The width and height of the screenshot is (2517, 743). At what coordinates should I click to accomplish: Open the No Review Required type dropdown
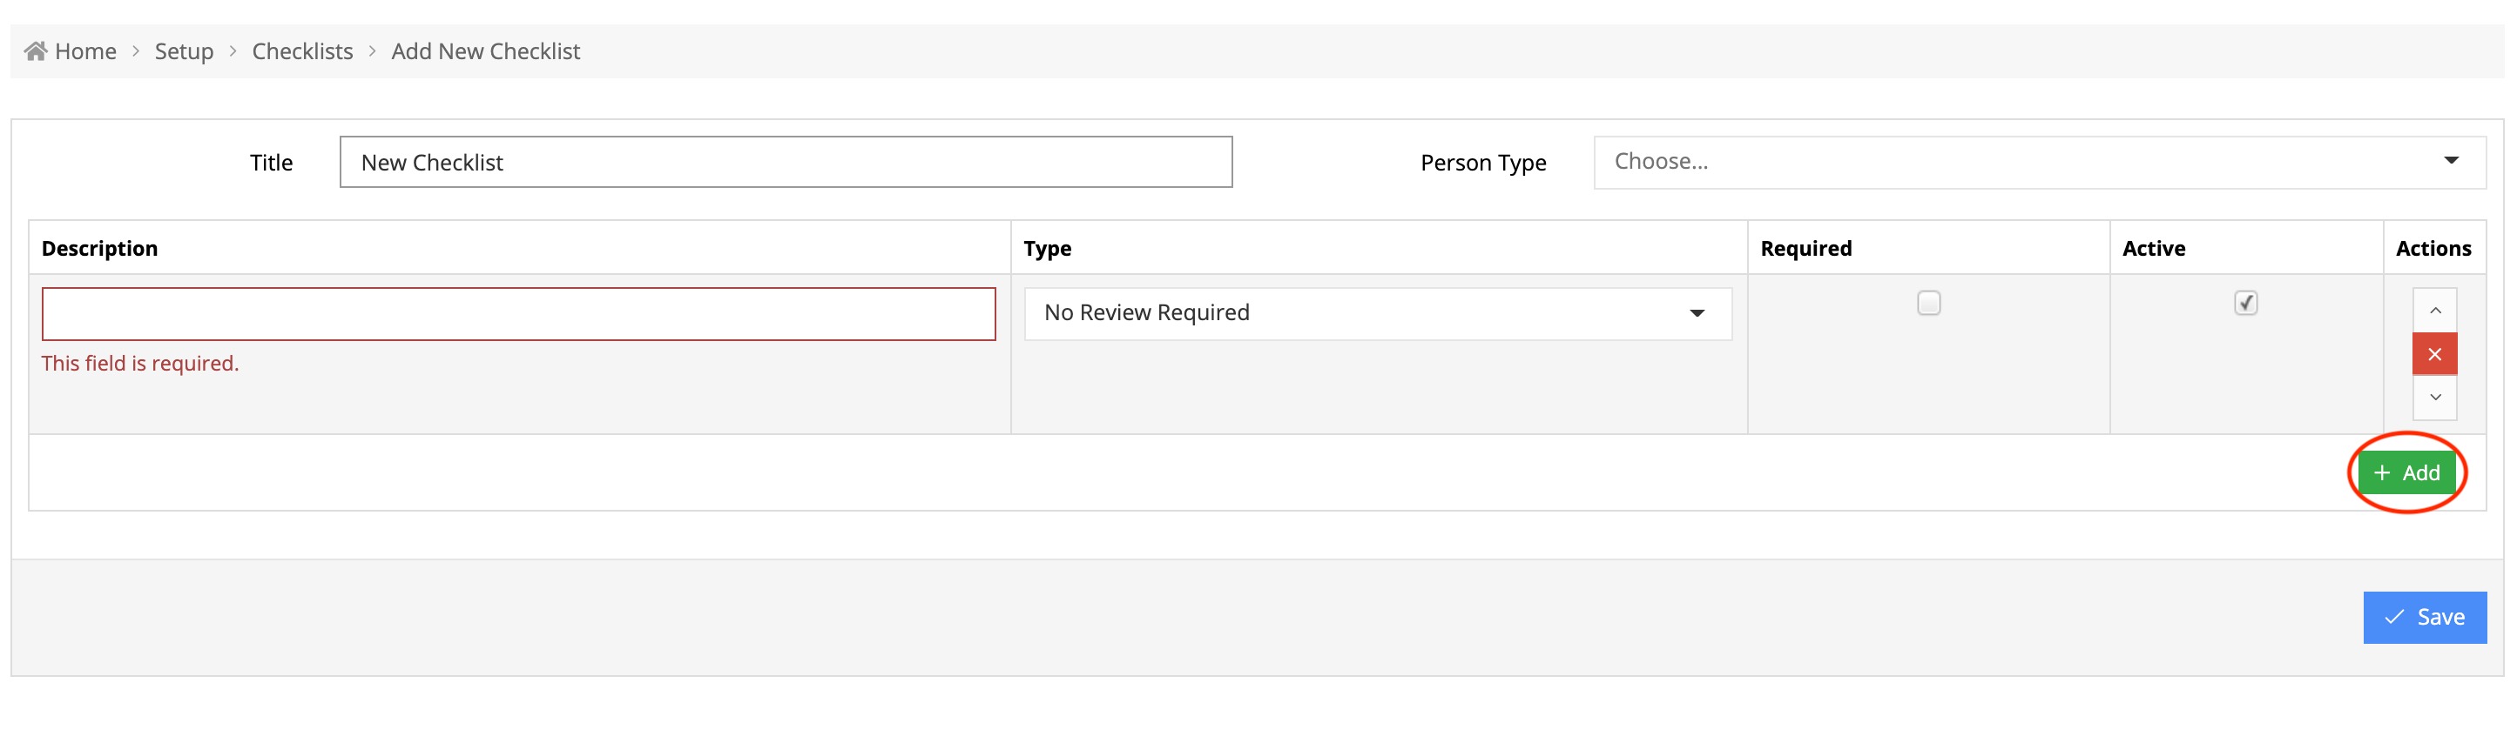[1378, 313]
